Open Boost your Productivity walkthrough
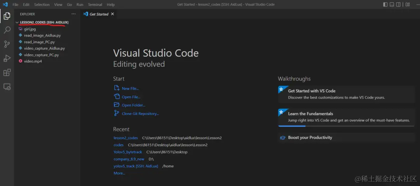 [346, 137]
